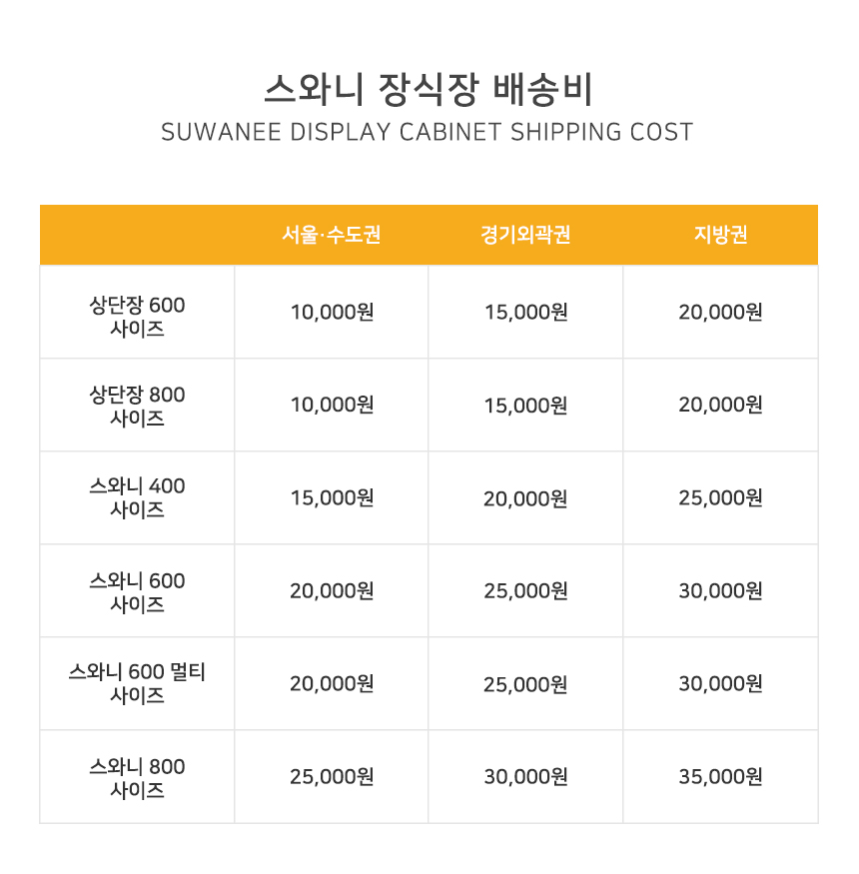Click the 스와니 장식장 배송비 title
Viewport: 859px width, 874px height.
tap(429, 89)
